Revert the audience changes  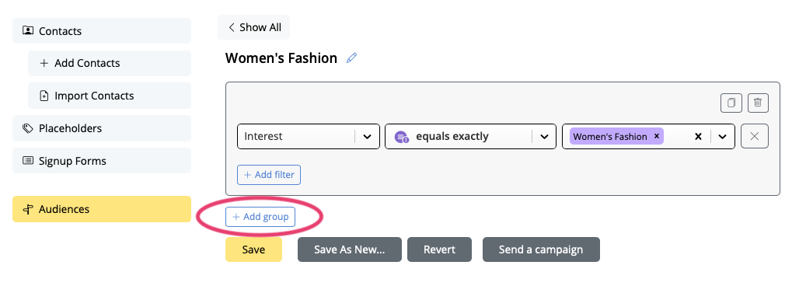tap(439, 249)
